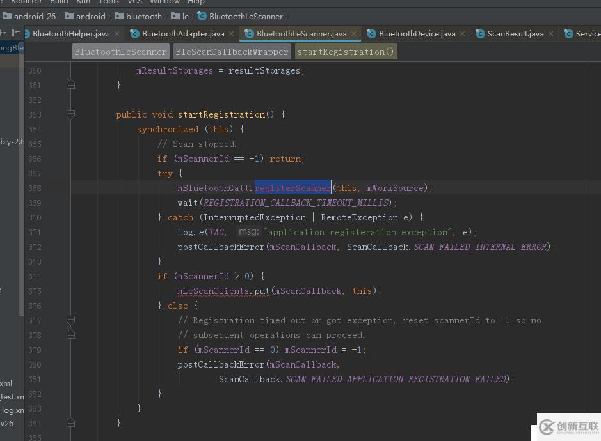Open the BluetoothAdapter.java tab
This screenshot has width=601, height=441.
click(183, 34)
